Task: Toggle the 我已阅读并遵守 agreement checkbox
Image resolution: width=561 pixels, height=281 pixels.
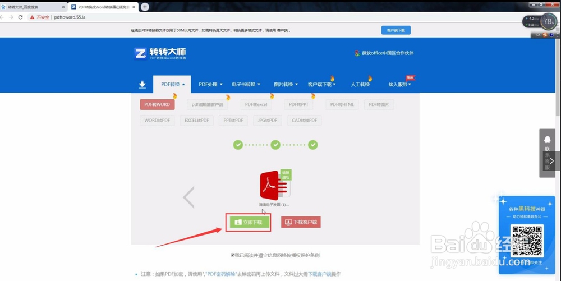Action: pyautogui.click(x=233, y=255)
